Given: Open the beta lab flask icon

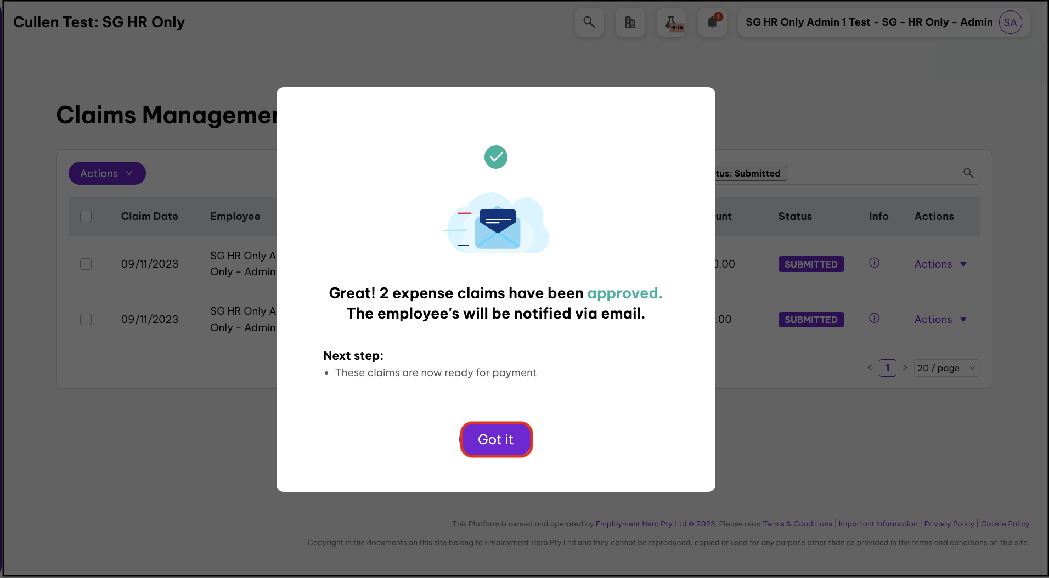Looking at the screenshot, I should [x=671, y=22].
